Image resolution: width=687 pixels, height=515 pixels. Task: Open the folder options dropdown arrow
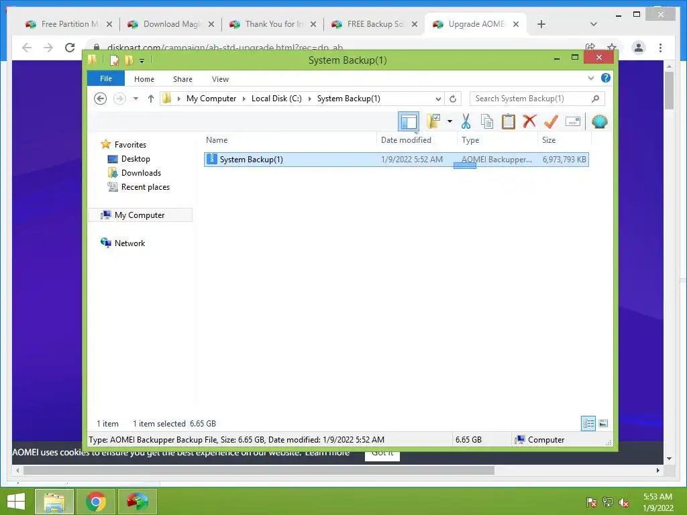pyautogui.click(x=450, y=121)
